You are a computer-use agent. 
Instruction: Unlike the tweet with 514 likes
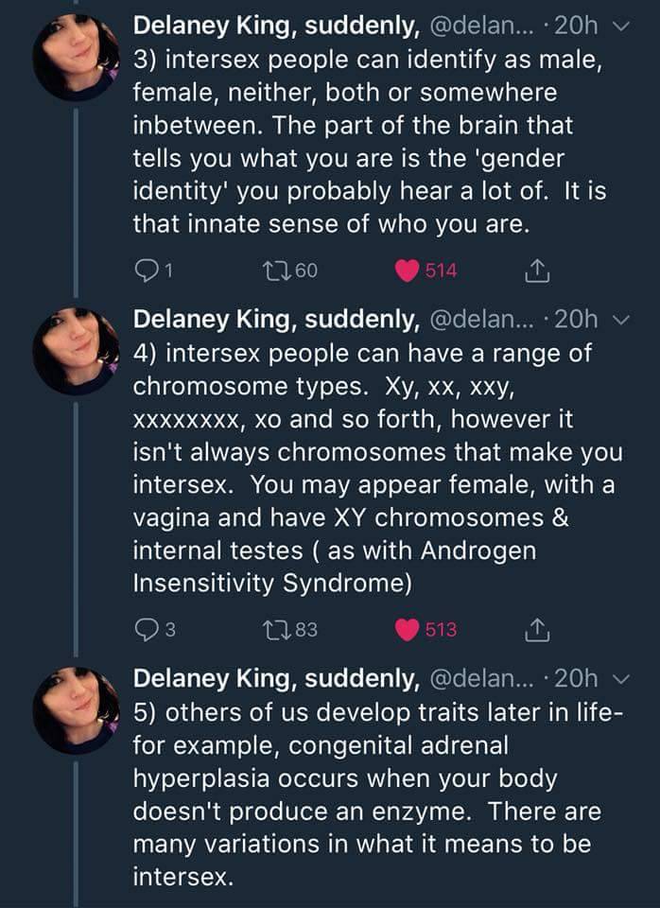[x=408, y=271]
